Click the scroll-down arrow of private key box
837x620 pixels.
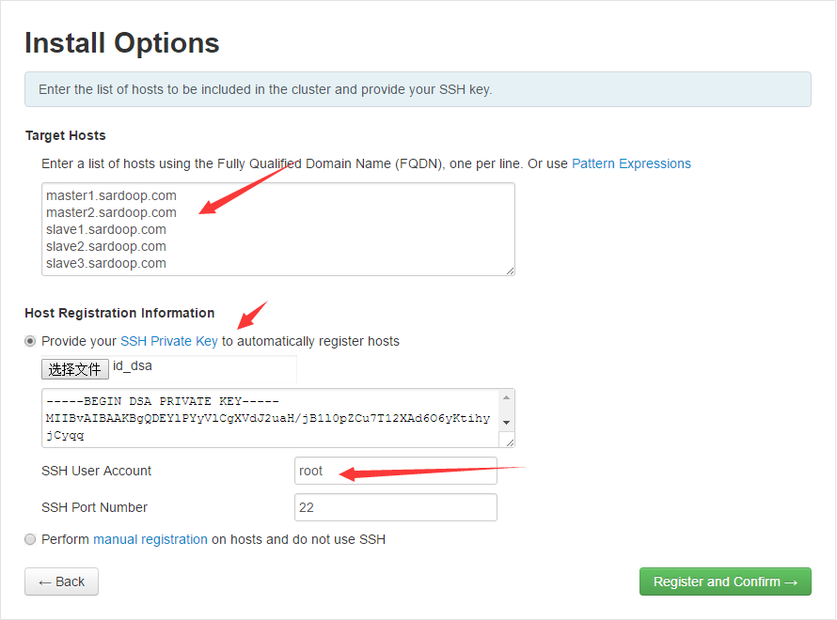point(508,422)
